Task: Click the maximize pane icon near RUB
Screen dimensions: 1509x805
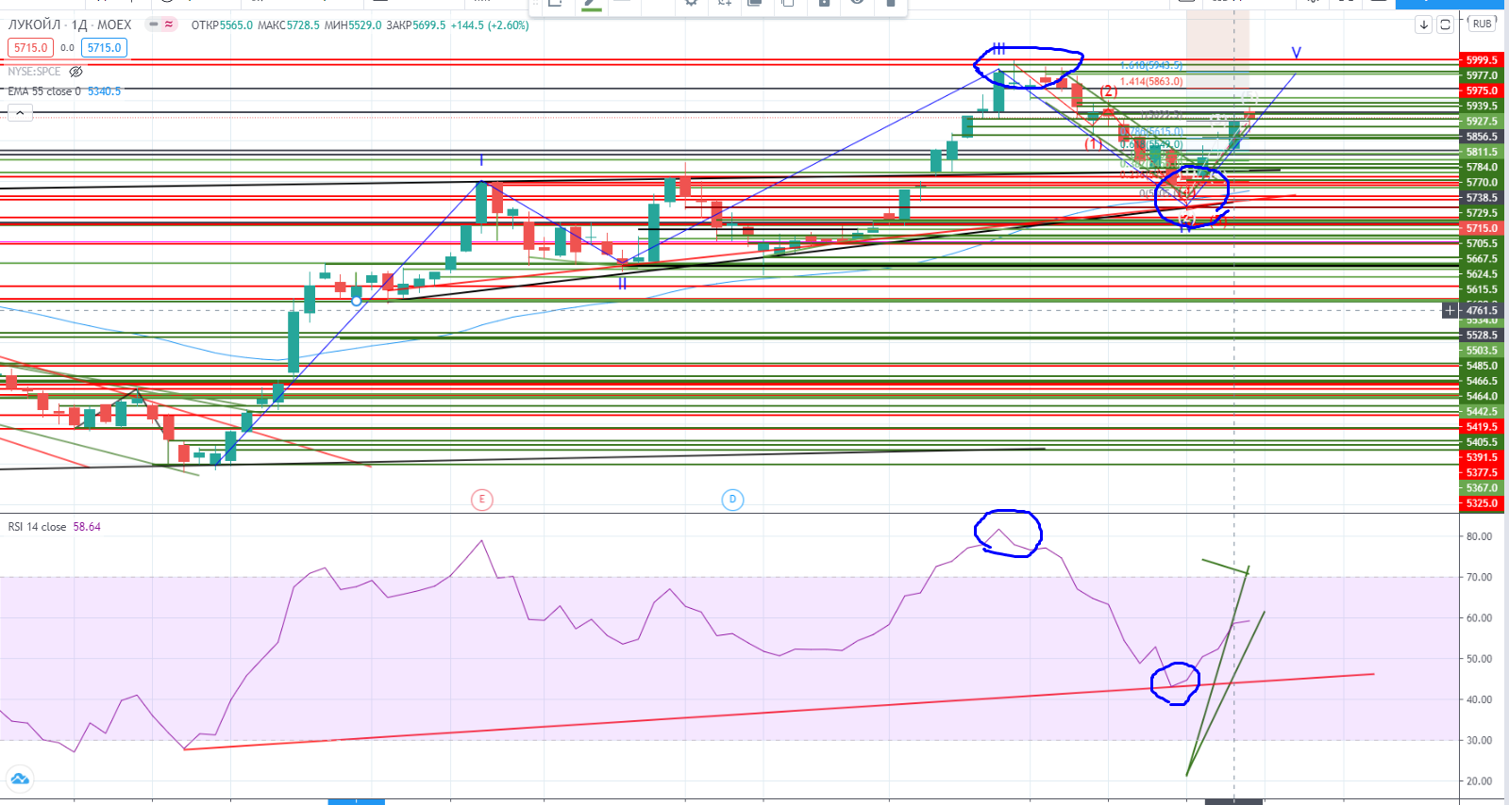Action: [x=1445, y=25]
